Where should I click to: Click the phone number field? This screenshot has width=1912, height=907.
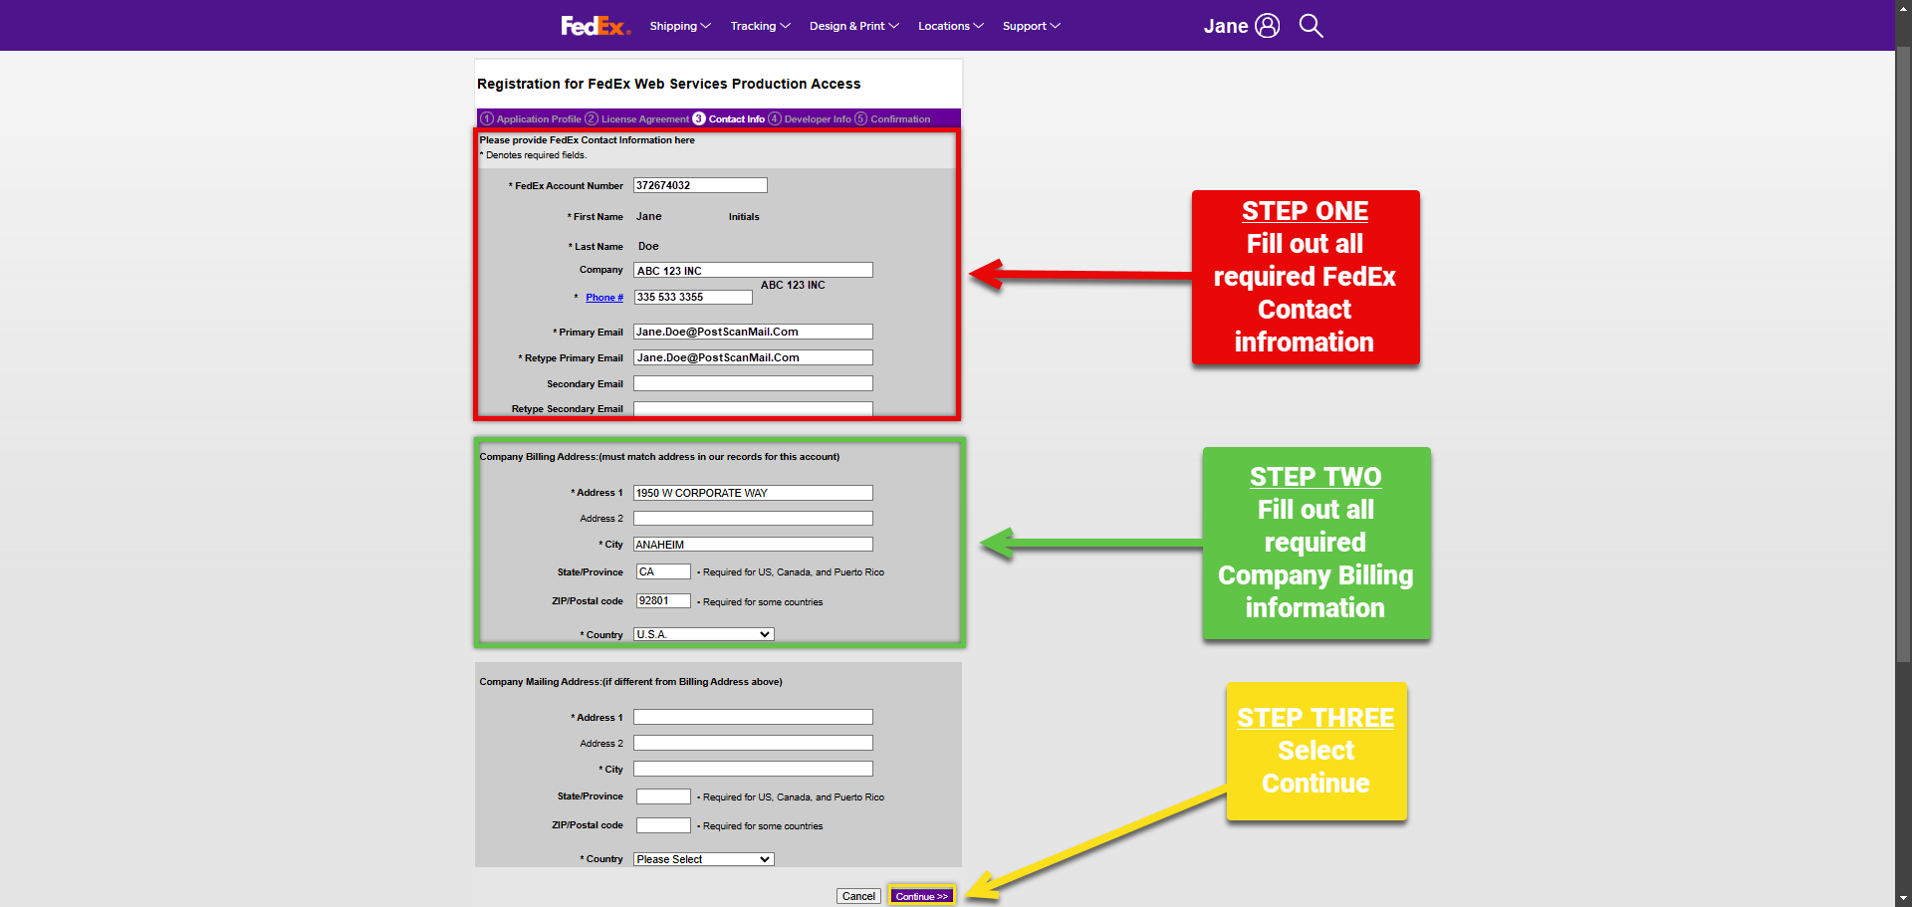coord(693,297)
